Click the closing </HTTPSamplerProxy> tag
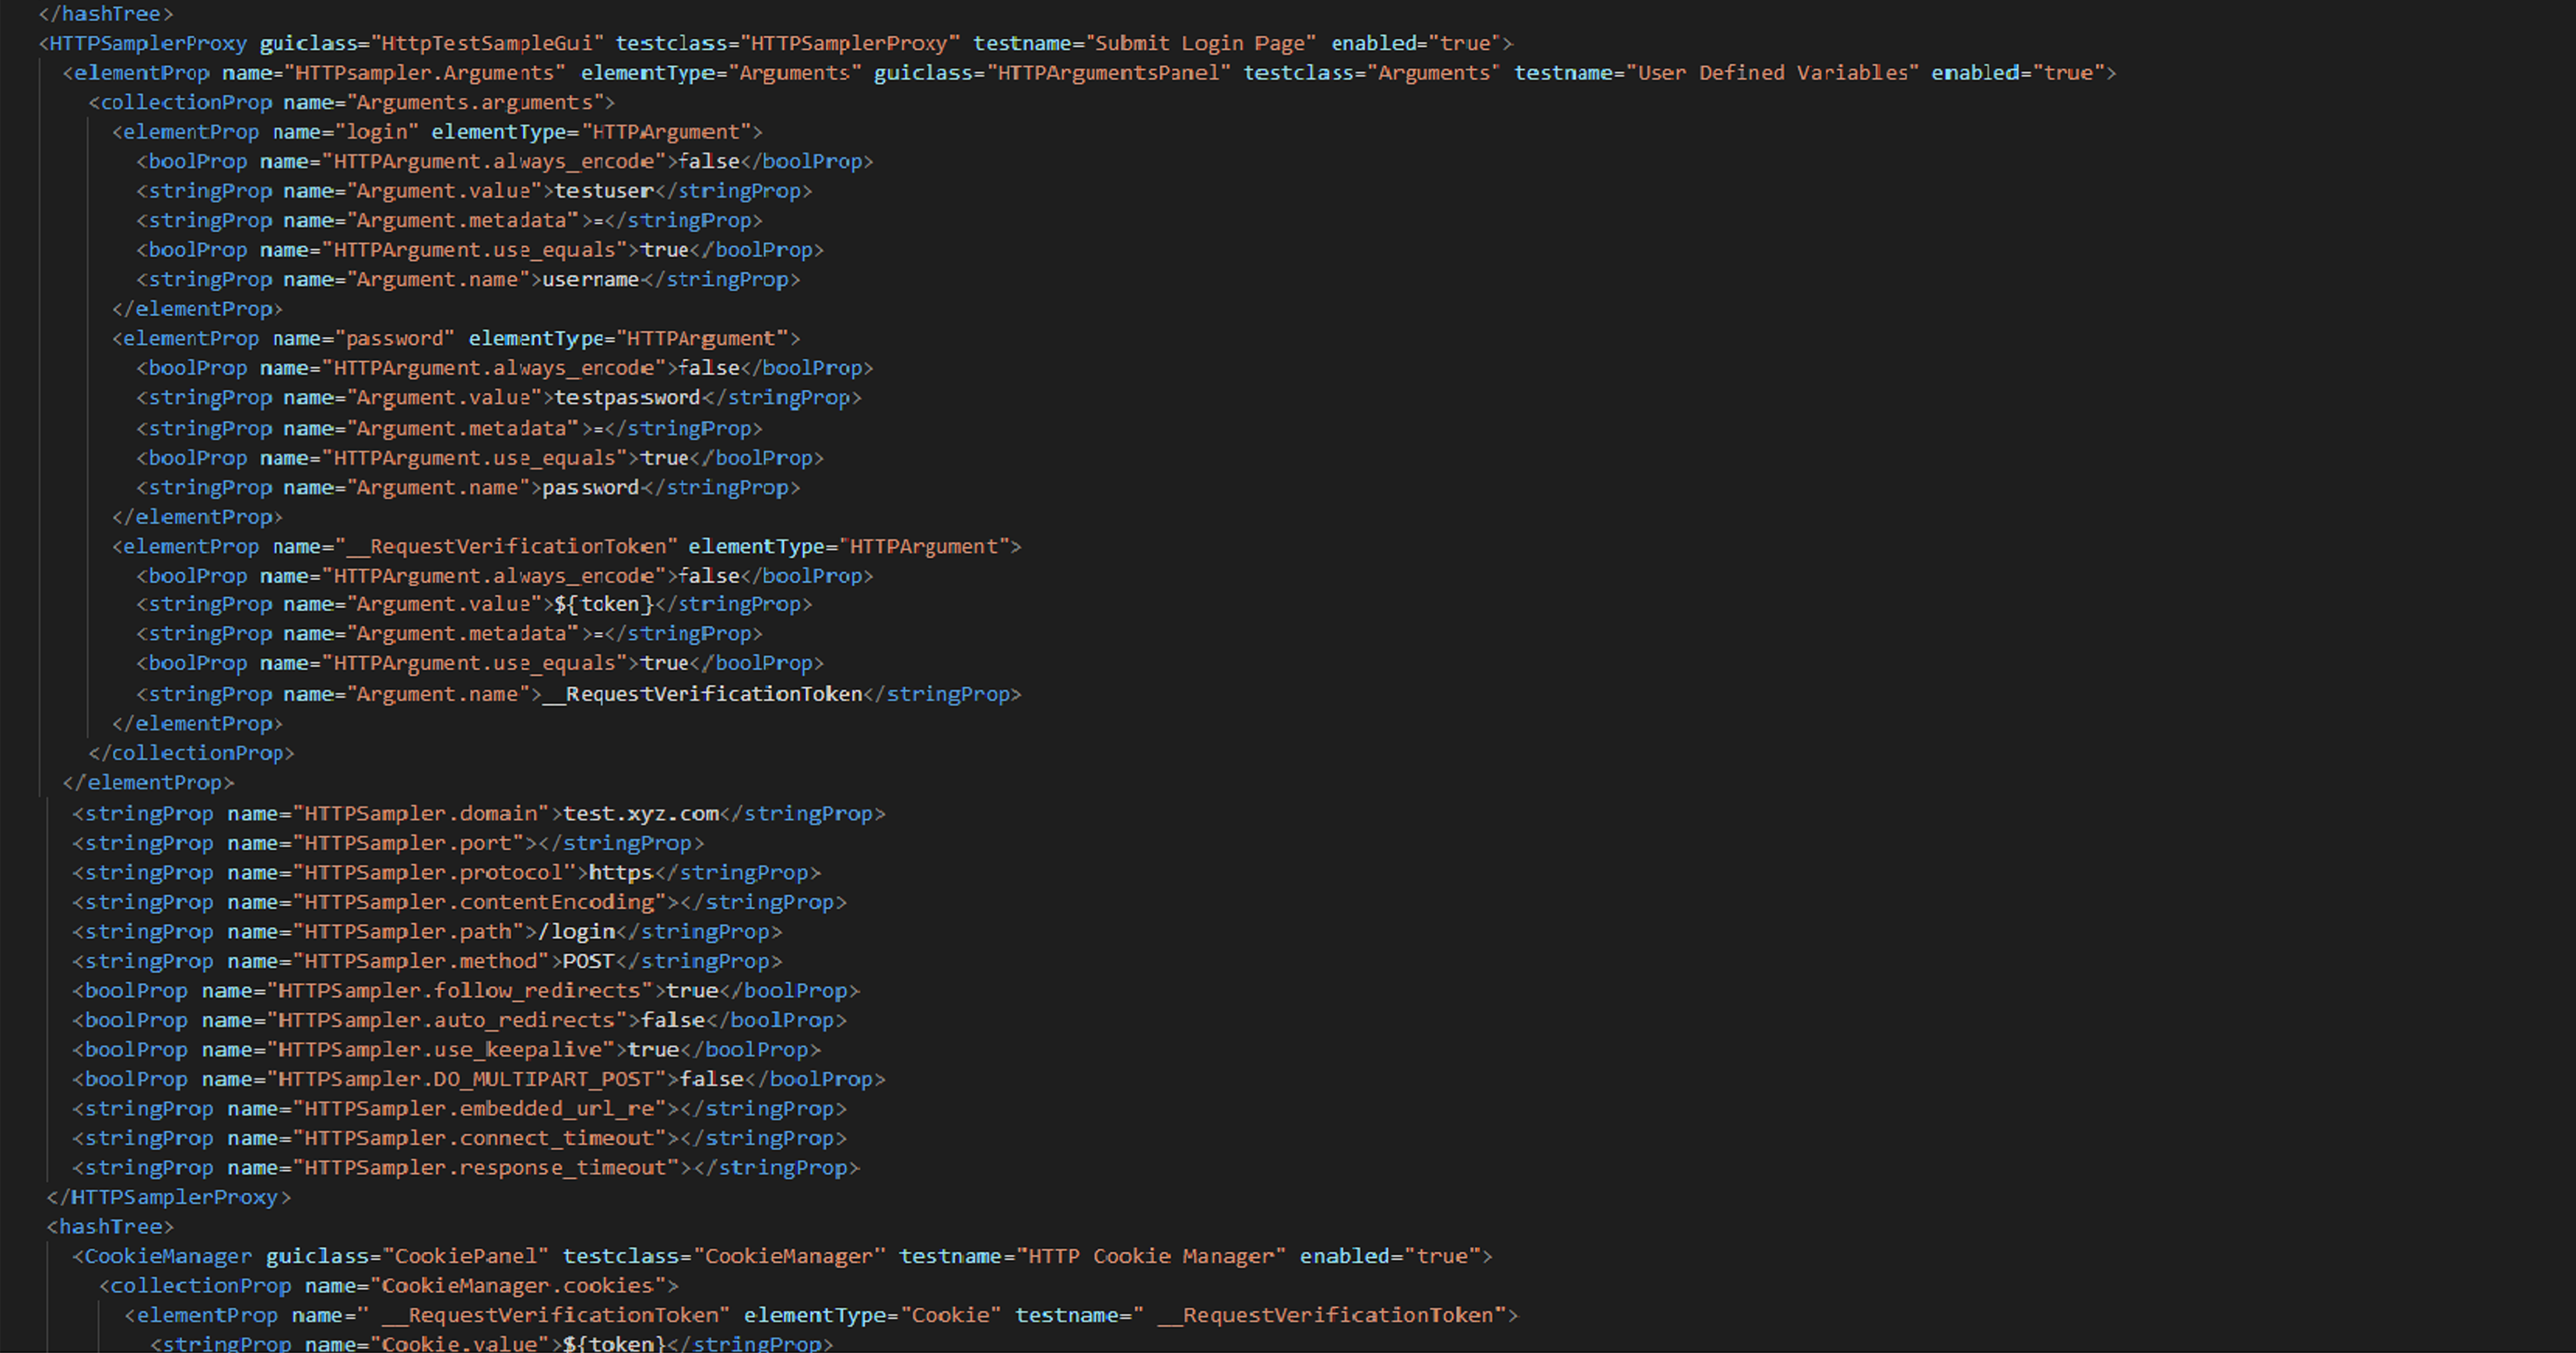Viewport: 2576px width, 1353px height. click(x=168, y=1197)
